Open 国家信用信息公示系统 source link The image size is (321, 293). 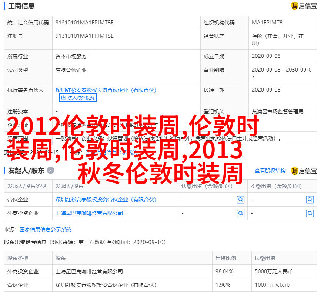click(46, 230)
